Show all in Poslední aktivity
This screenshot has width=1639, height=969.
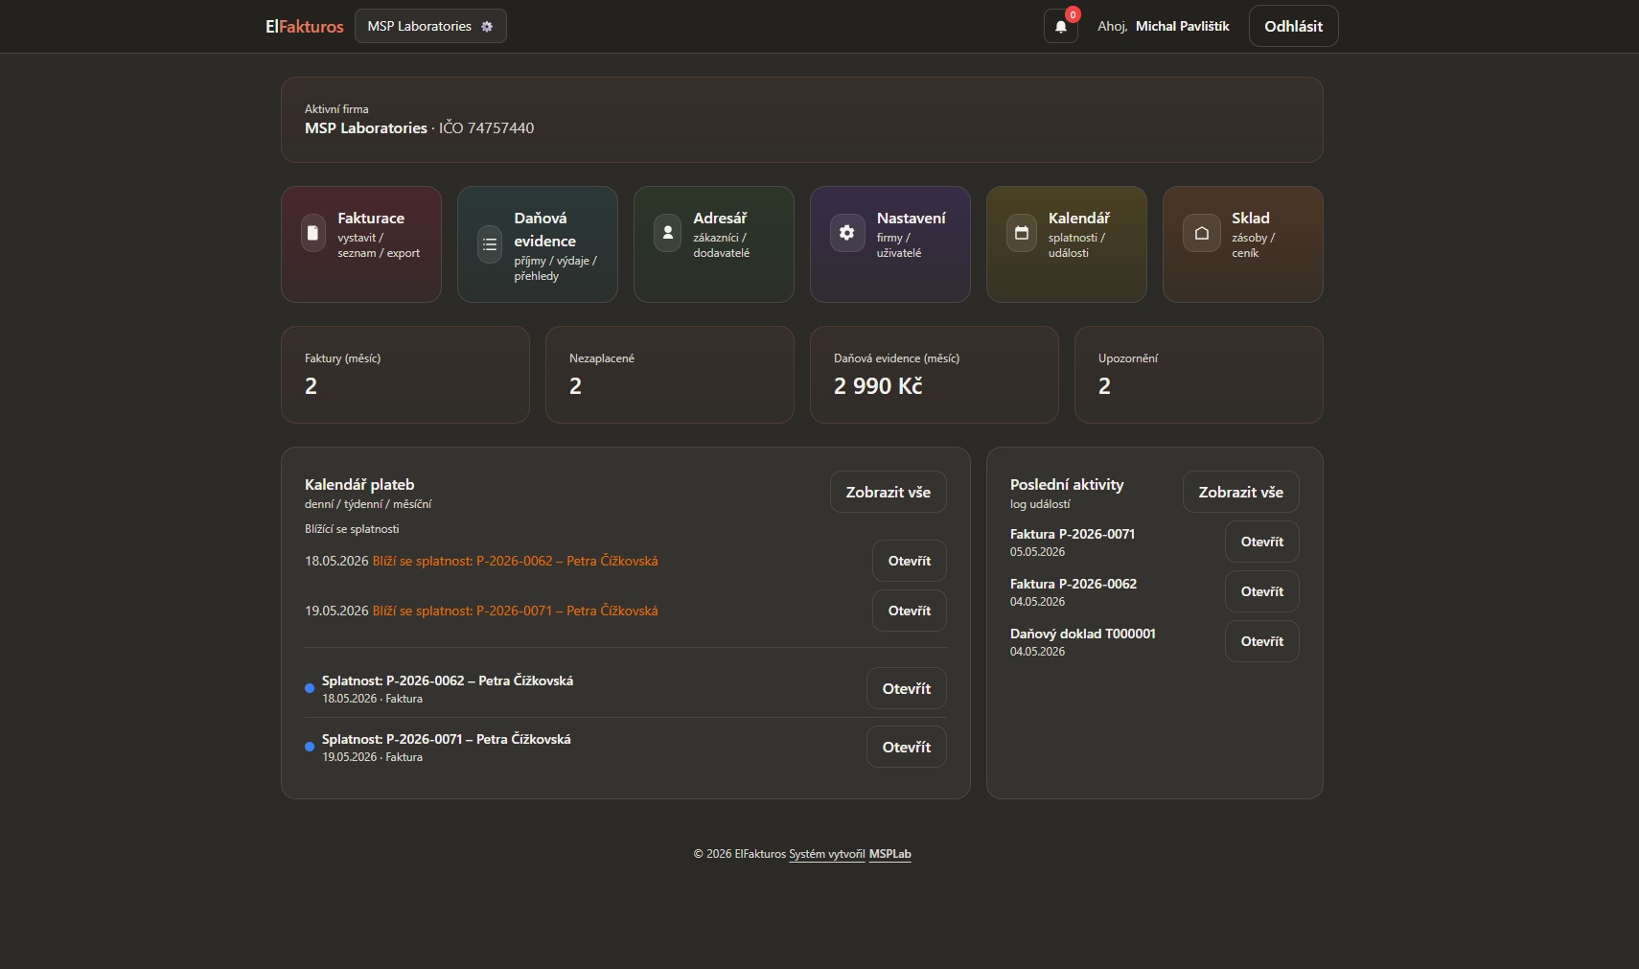click(x=1240, y=492)
